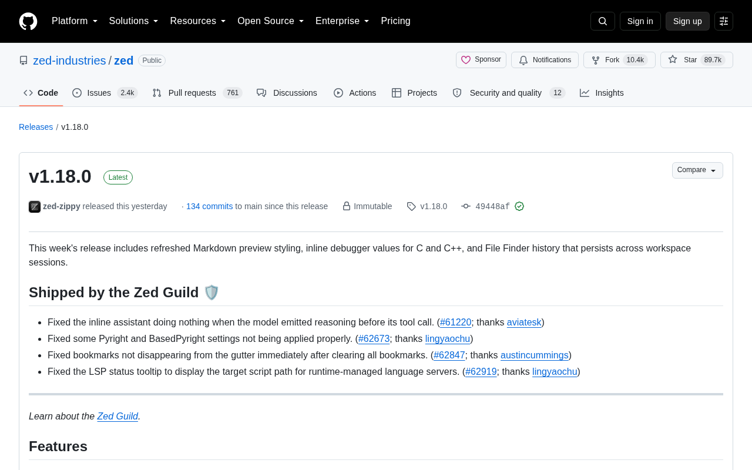Click the Sign in button
The width and height of the screenshot is (752, 470).
pos(640,21)
